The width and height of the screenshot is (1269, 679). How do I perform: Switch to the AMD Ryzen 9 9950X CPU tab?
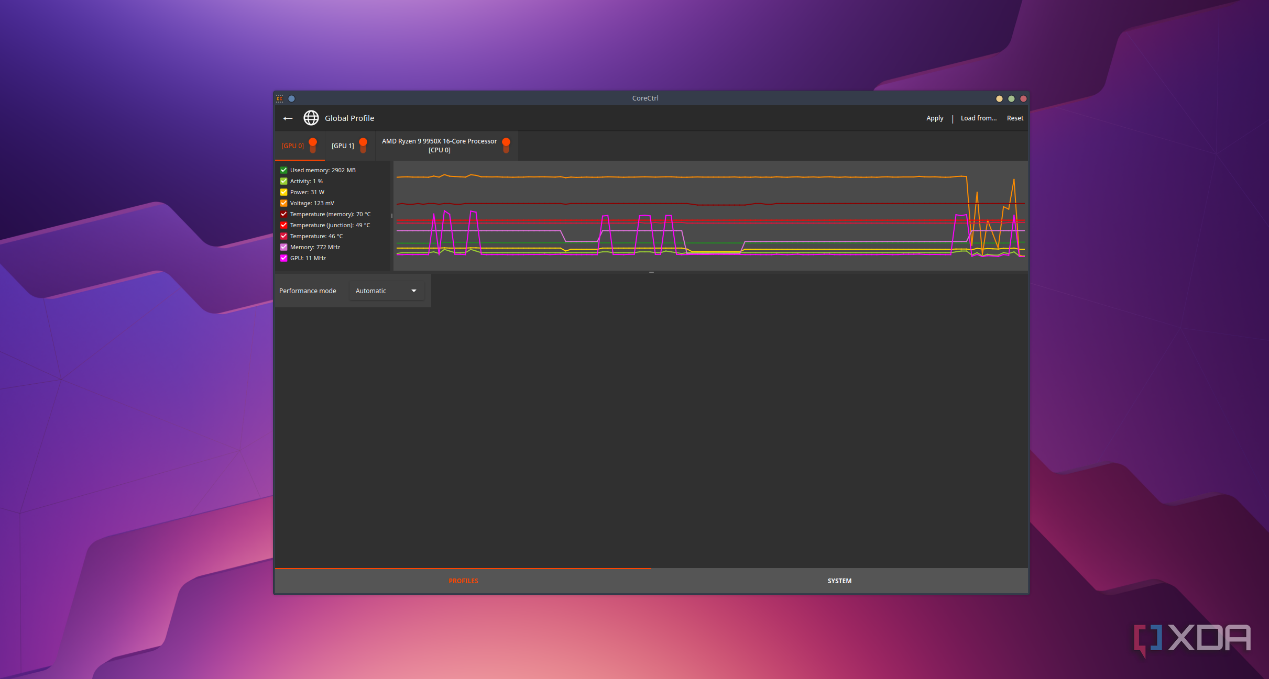pos(447,146)
